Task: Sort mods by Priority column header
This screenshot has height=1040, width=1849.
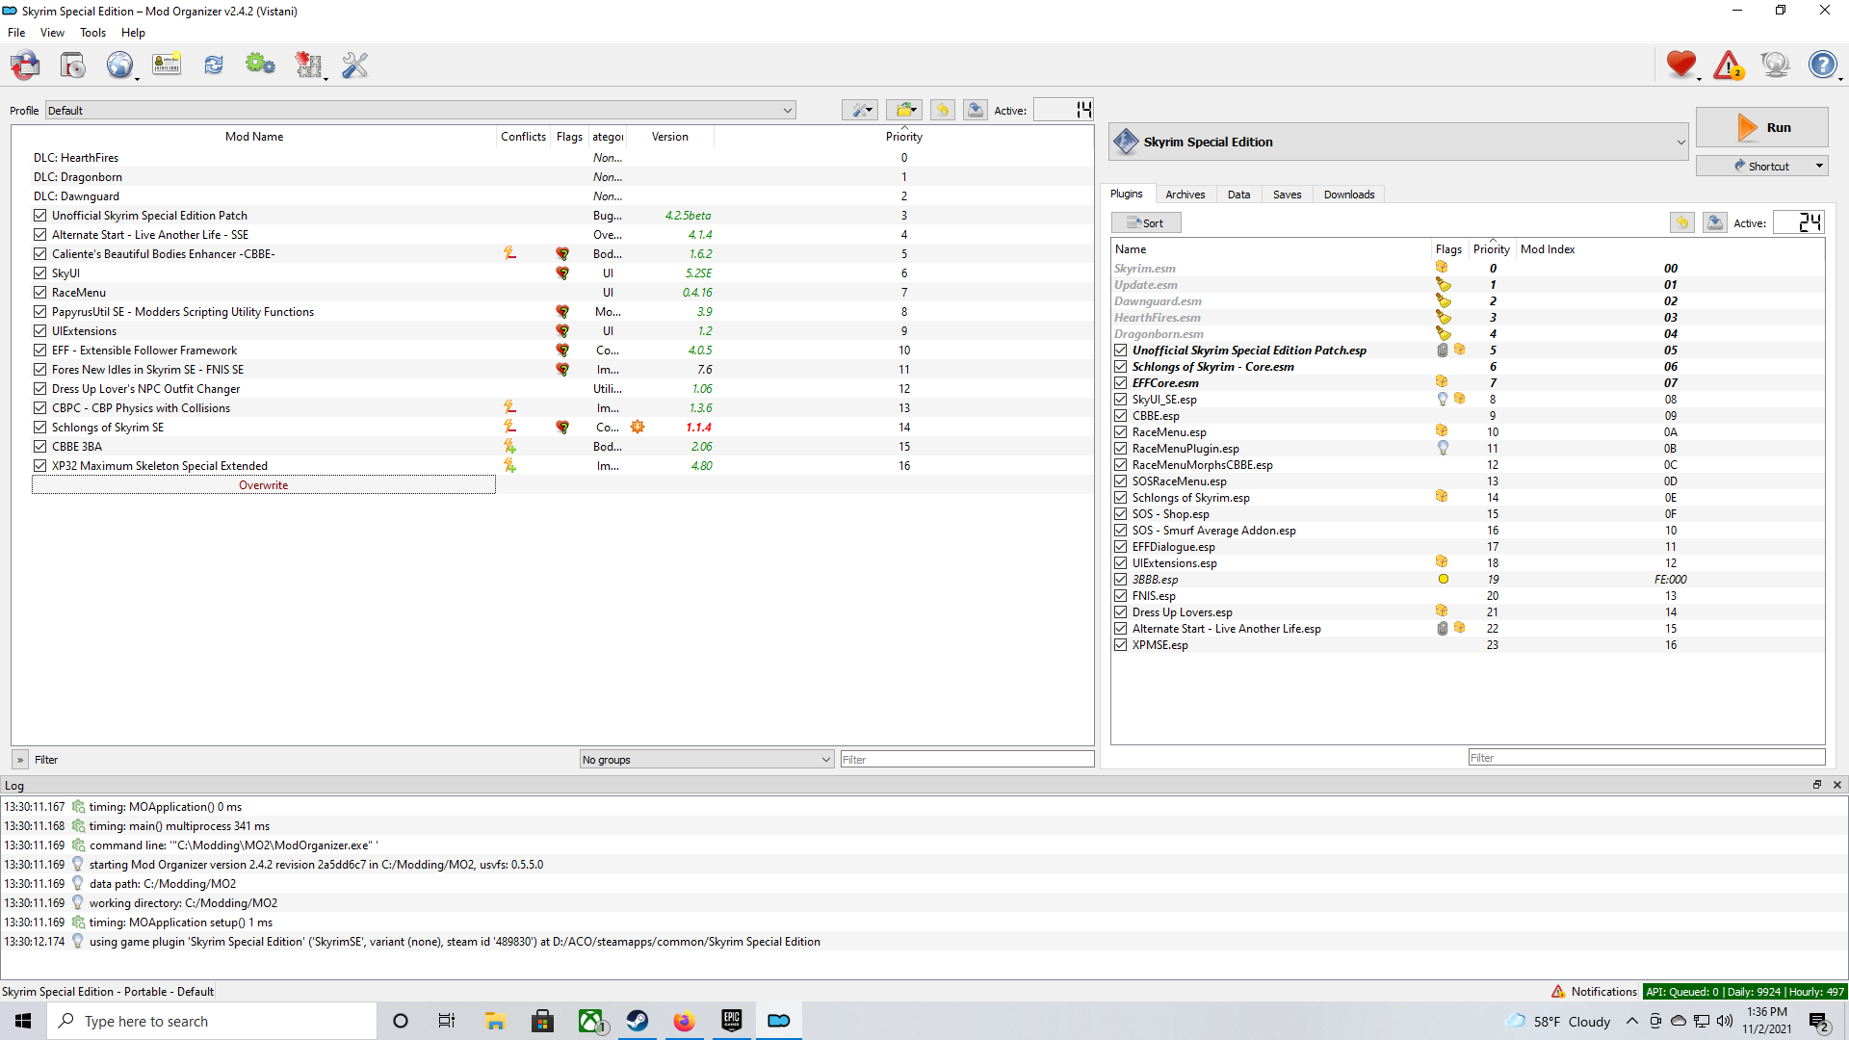Action: point(904,137)
